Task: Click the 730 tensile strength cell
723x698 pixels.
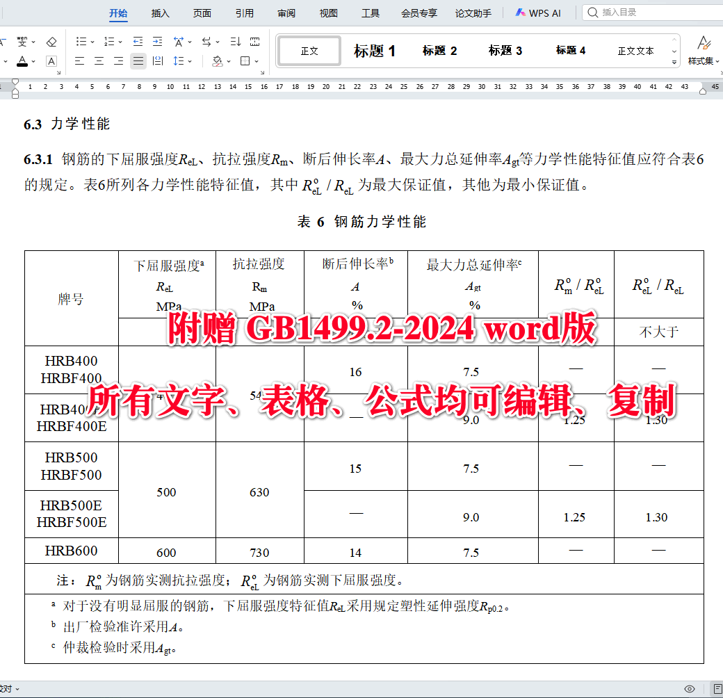Action: pyautogui.click(x=259, y=552)
